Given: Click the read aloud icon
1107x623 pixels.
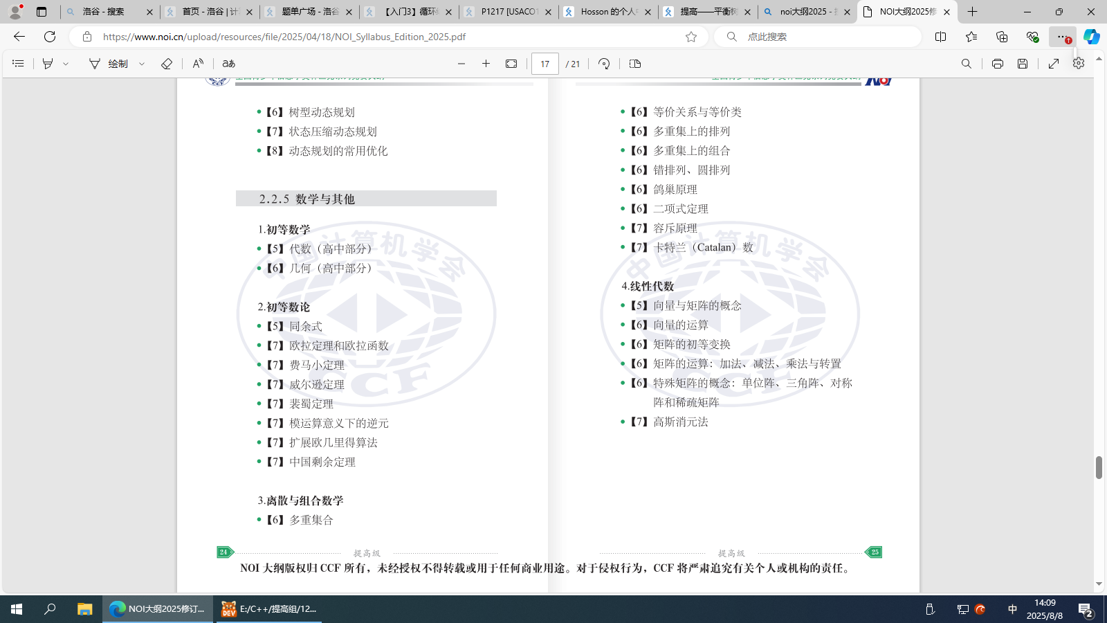Looking at the screenshot, I should pyautogui.click(x=198, y=64).
